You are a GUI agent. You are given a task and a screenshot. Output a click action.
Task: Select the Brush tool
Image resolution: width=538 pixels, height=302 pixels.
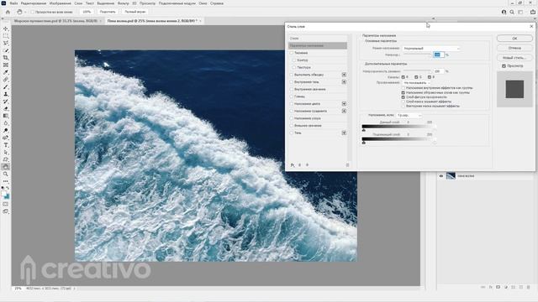coord(6,87)
